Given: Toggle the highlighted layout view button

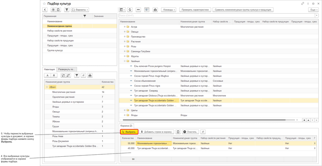Looking at the screenshot, I should pyautogui.click(x=147, y=10).
